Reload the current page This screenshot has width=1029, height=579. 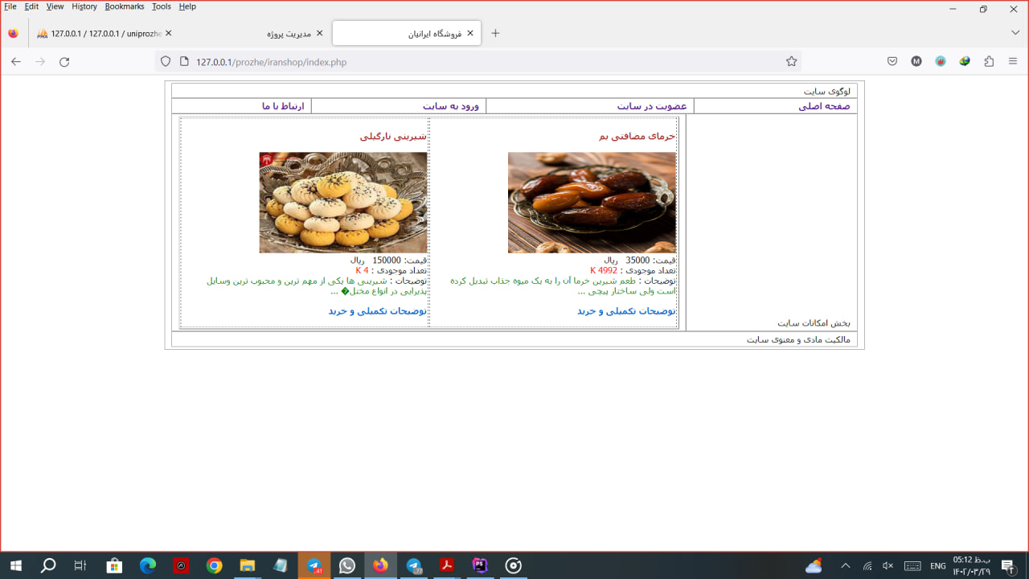(64, 62)
